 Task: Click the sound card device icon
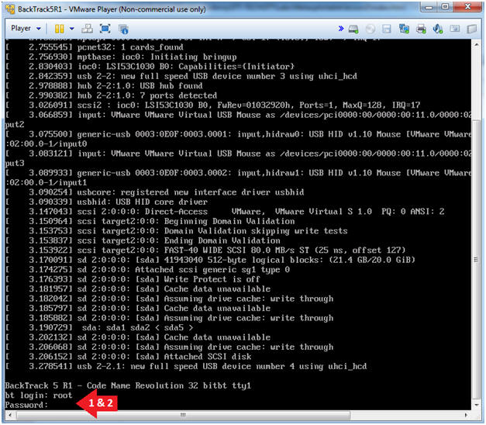click(x=438, y=29)
